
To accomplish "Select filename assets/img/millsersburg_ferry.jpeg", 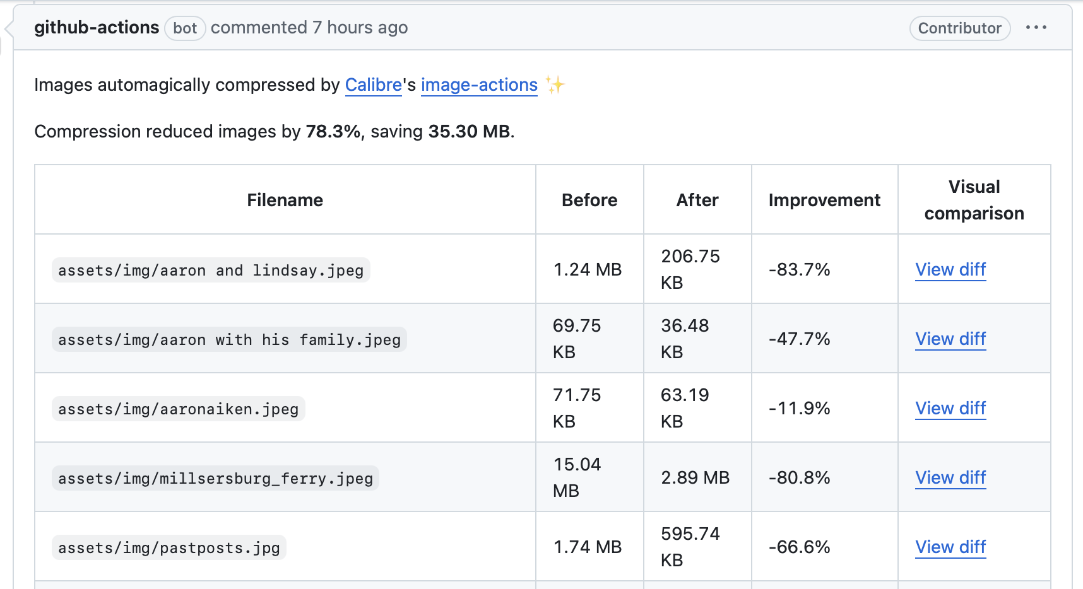I will tap(215, 479).
